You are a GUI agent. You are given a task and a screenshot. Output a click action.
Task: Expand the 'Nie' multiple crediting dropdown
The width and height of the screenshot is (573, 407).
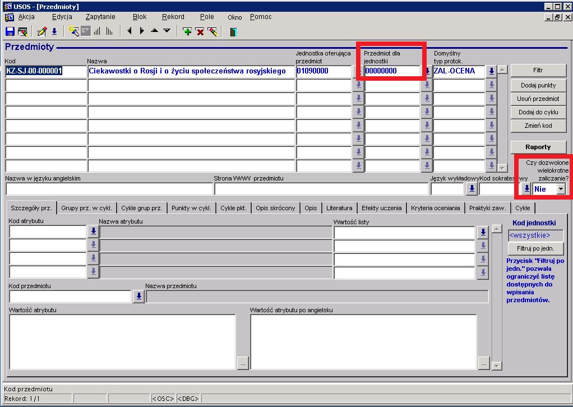pos(561,189)
